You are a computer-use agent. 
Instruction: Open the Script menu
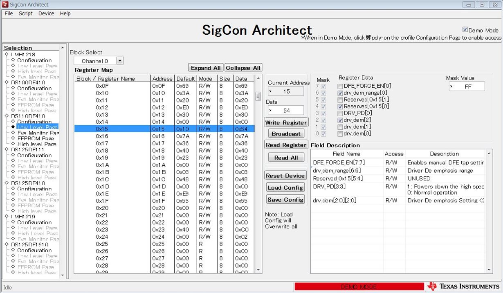pos(25,13)
